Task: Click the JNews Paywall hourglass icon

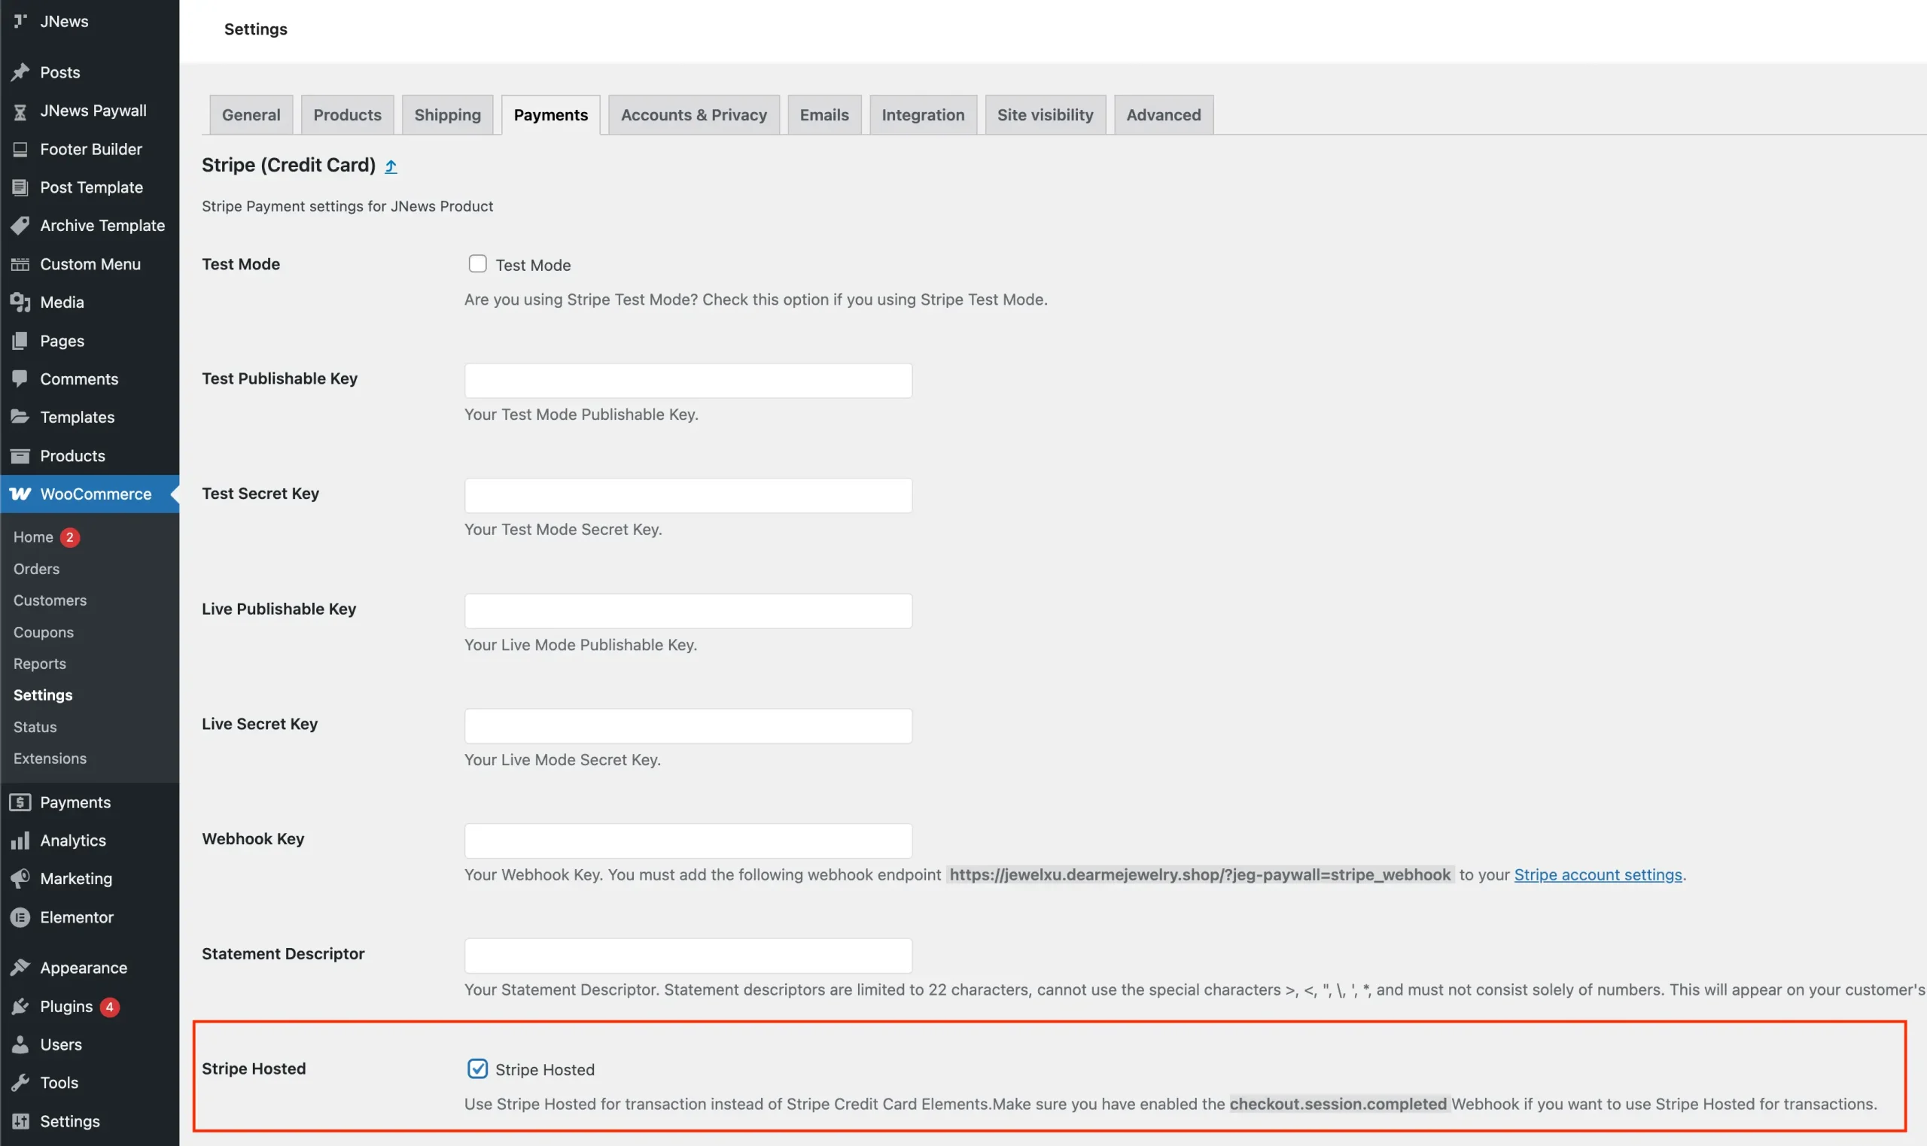Action: point(20,111)
